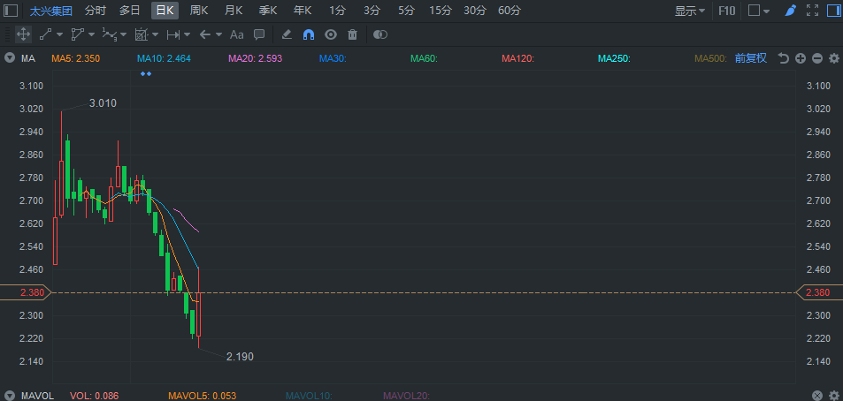Viewport: 843px width, 401px height.
Task: Select the polygon shape drawing tool
Action: (x=78, y=34)
